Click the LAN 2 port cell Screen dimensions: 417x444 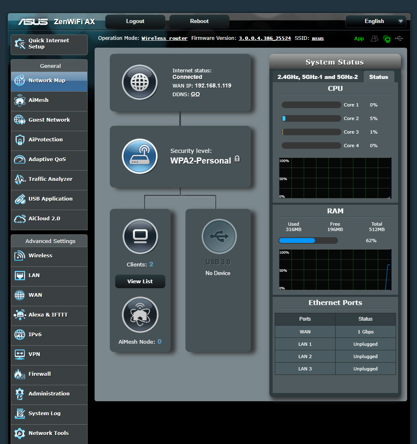click(305, 356)
